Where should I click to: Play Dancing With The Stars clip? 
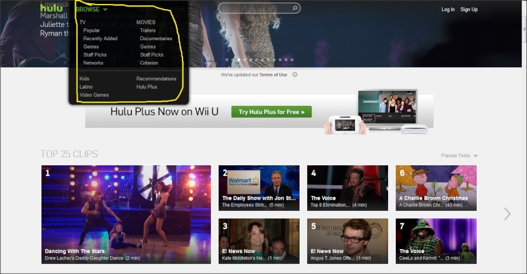point(126,215)
